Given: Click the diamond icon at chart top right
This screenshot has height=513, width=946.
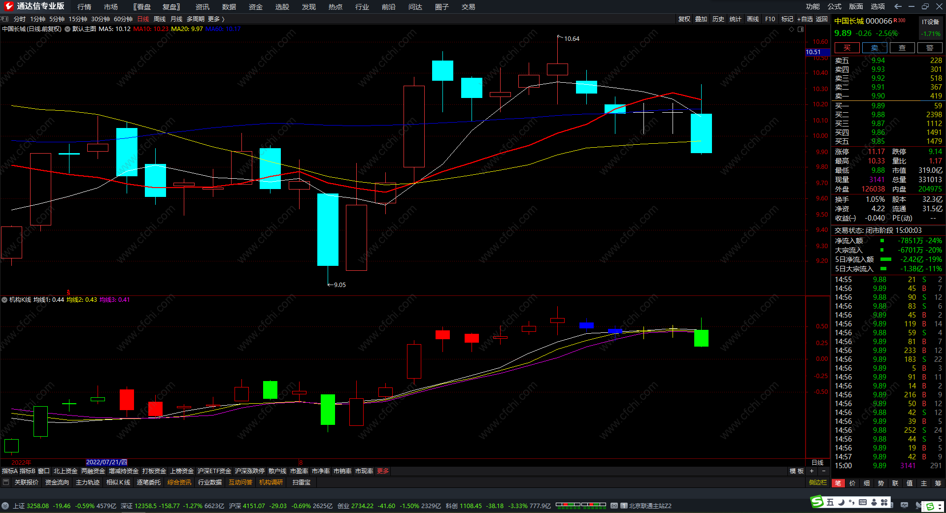Looking at the screenshot, I should coord(792,30).
